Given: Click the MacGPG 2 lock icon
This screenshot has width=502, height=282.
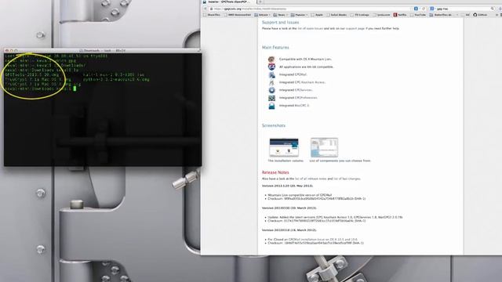Looking at the screenshot, I should 271,106.
